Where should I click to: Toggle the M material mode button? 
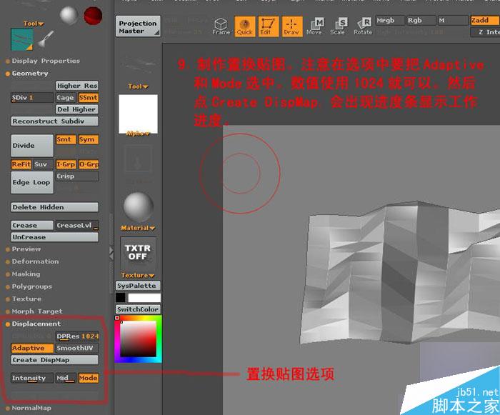click(x=452, y=21)
